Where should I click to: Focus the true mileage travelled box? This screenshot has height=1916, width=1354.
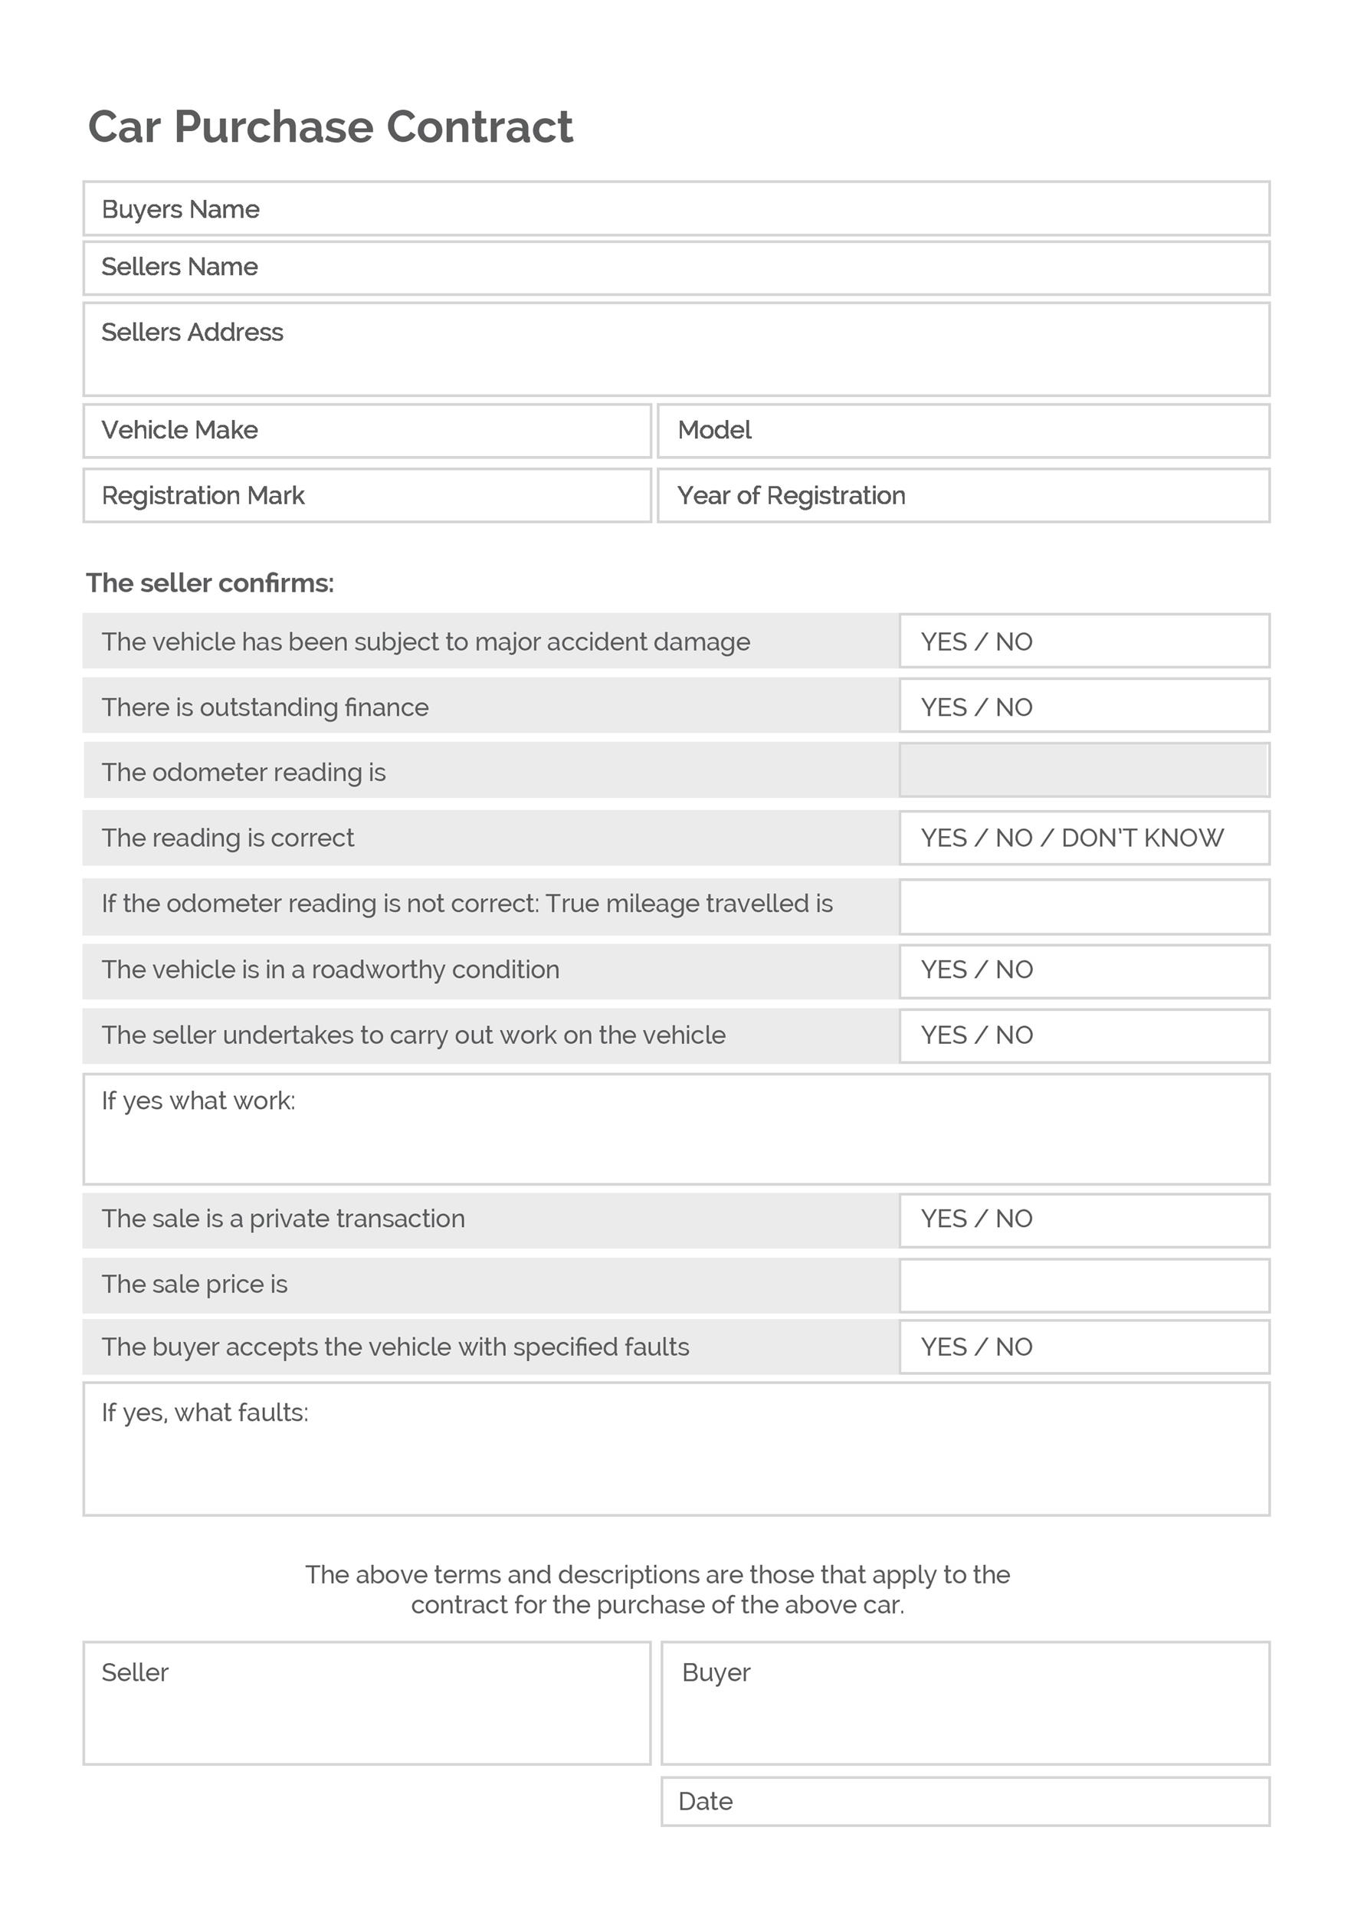(1084, 906)
